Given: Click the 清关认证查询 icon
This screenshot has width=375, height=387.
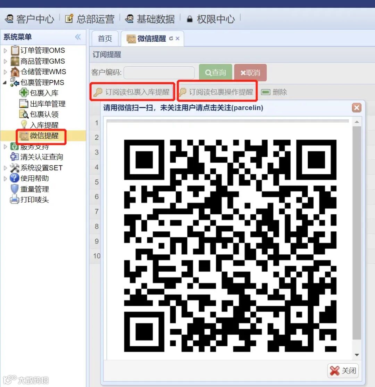Looking at the screenshot, I should point(14,157).
